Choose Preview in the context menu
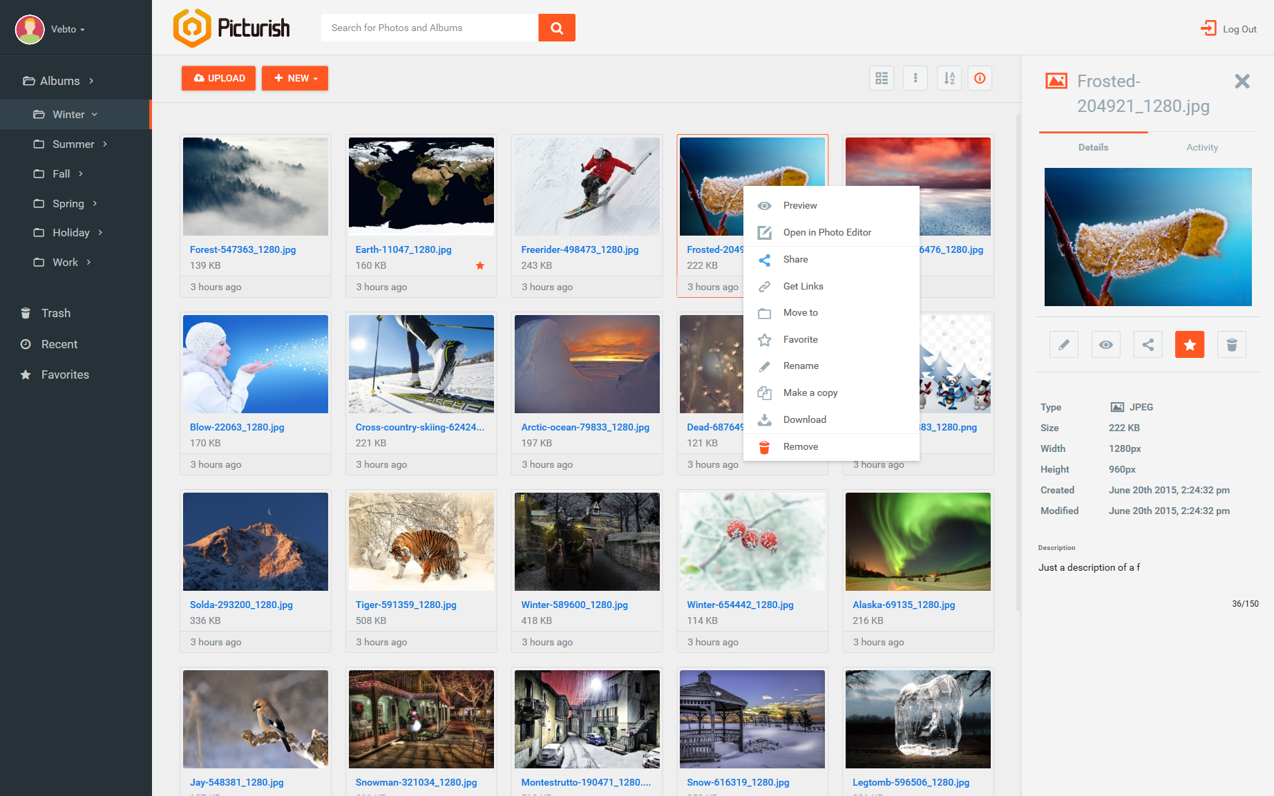The image size is (1274, 796). (x=831, y=205)
